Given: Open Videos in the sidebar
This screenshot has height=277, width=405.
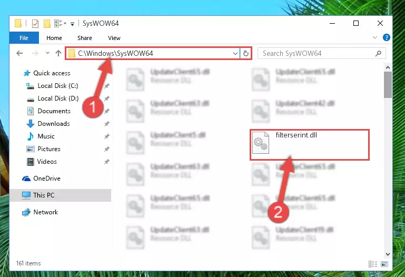Looking at the screenshot, I should click(x=47, y=162).
